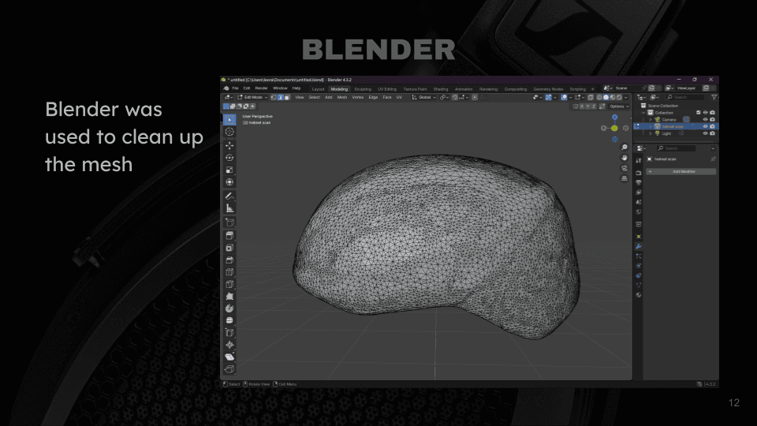Pick the Annotate pencil tool
This screenshot has height=426, width=757.
point(229,196)
